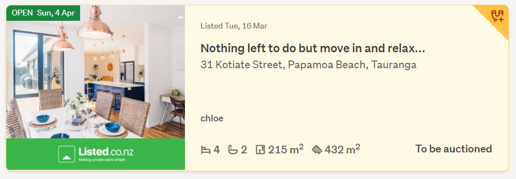Select the agent name chloe

coord(212,119)
